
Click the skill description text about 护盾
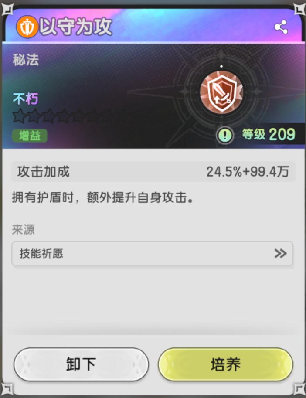tap(103, 197)
